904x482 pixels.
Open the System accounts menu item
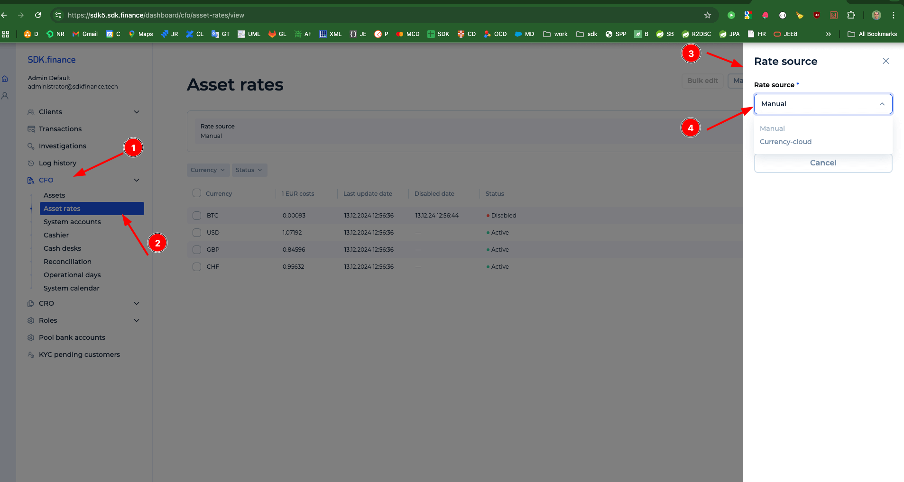(72, 221)
